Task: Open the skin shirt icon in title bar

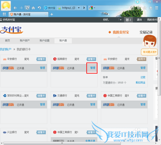Action: click(137, 2)
